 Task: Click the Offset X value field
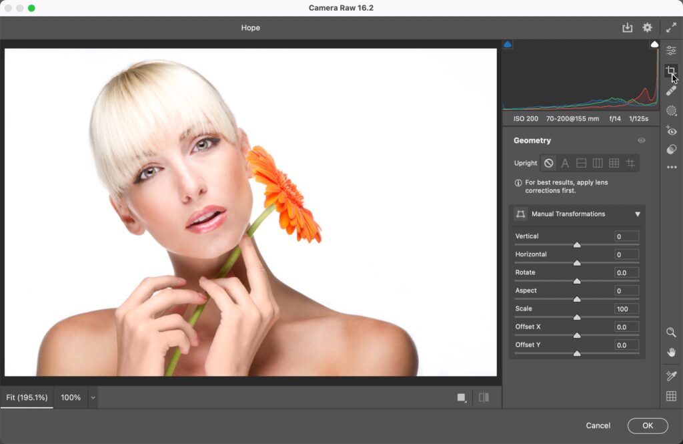pyautogui.click(x=626, y=326)
